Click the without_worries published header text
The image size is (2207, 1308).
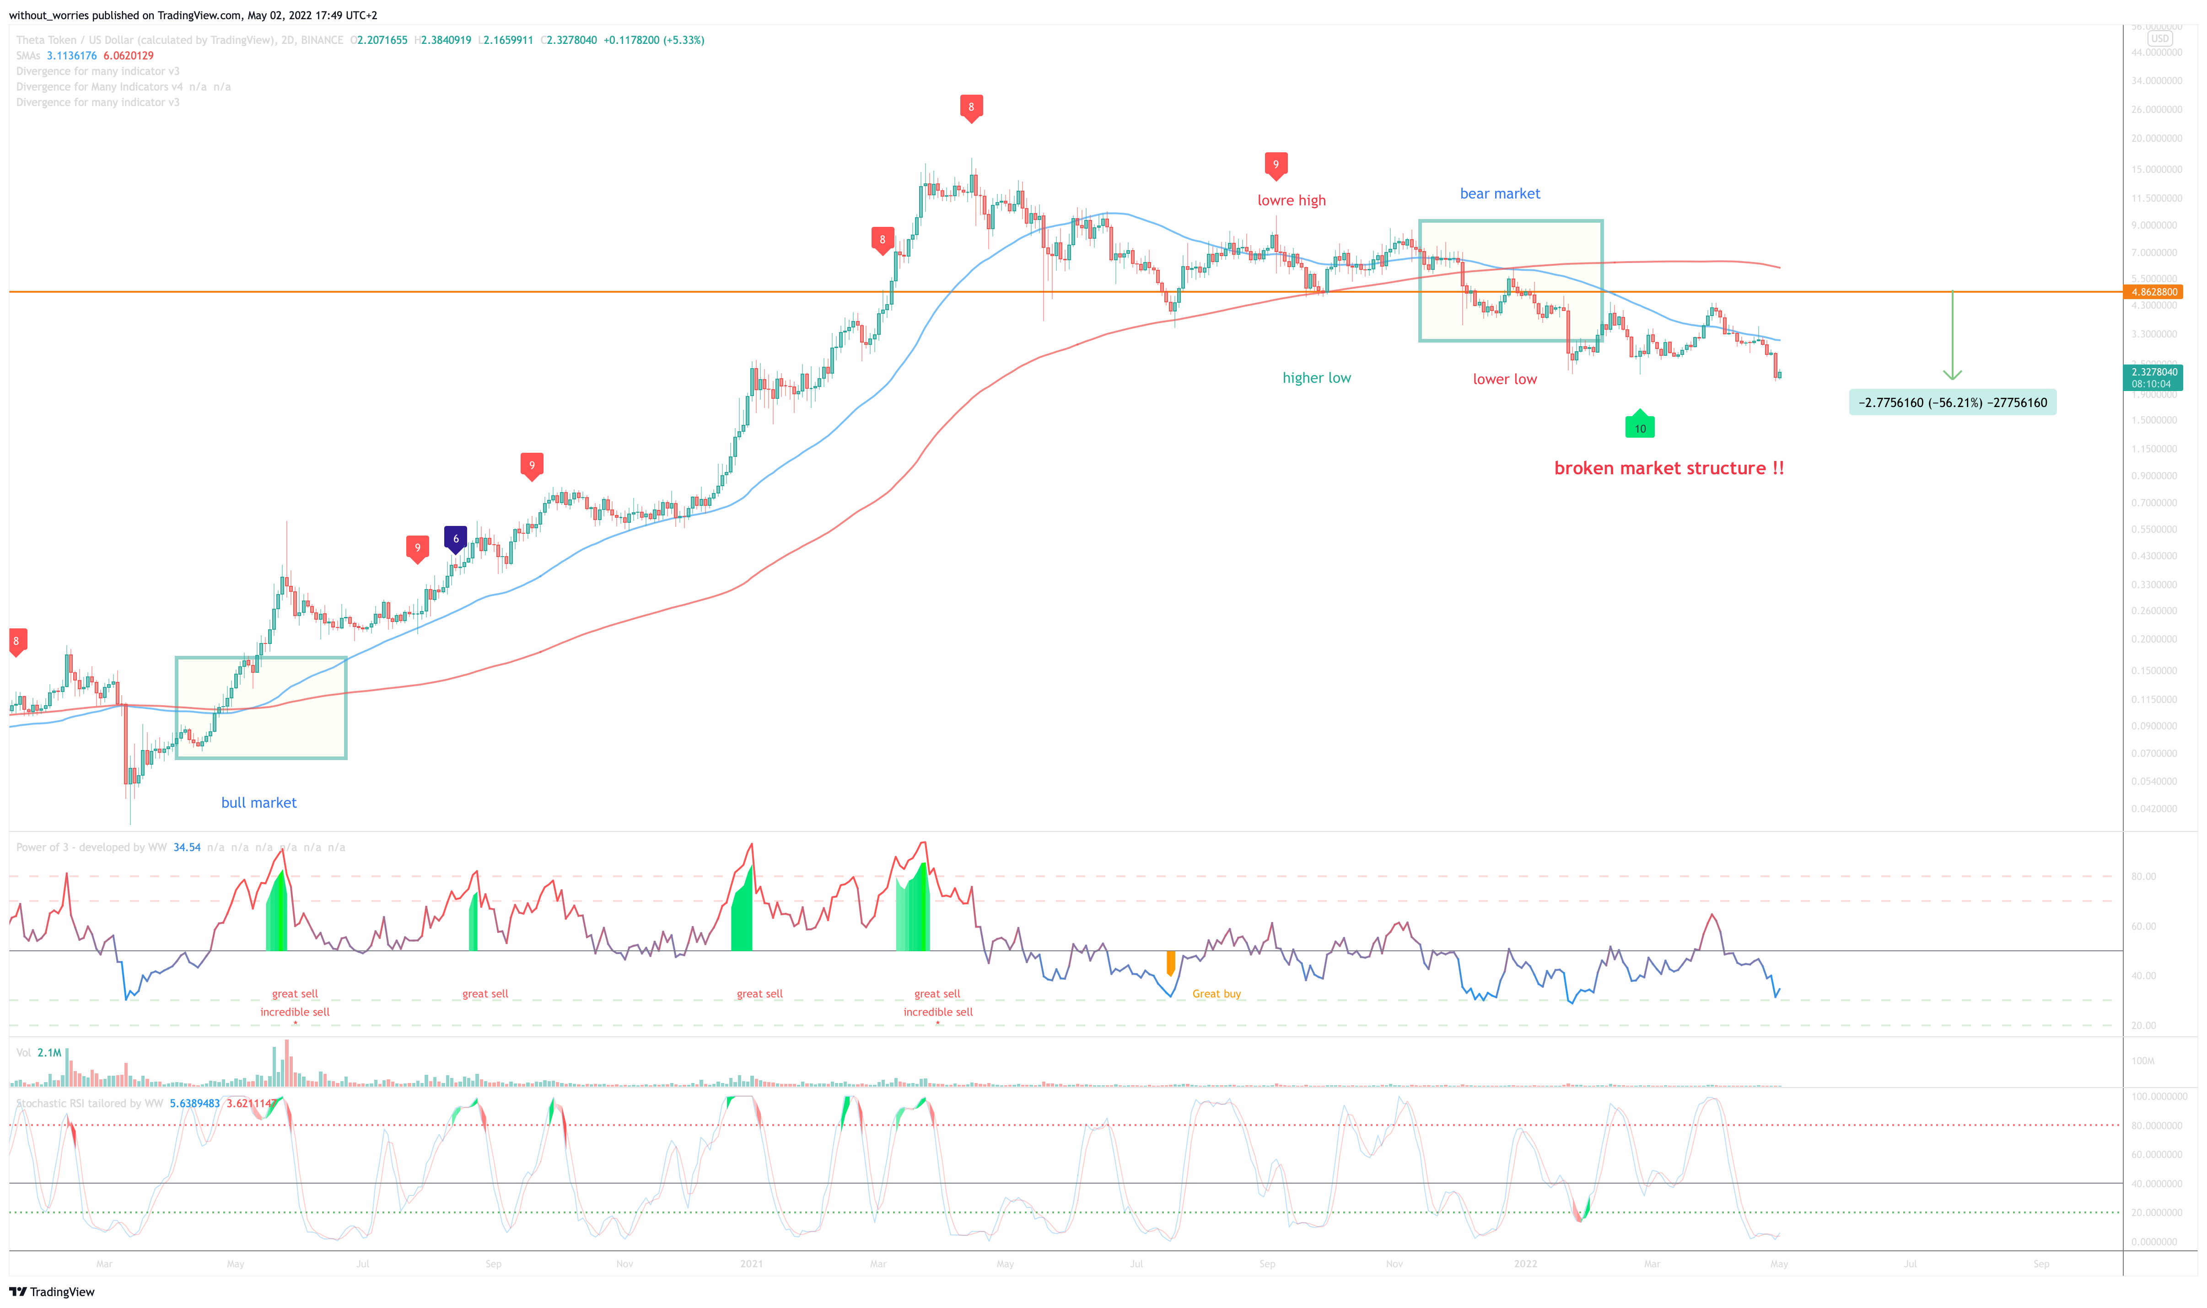pos(192,15)
